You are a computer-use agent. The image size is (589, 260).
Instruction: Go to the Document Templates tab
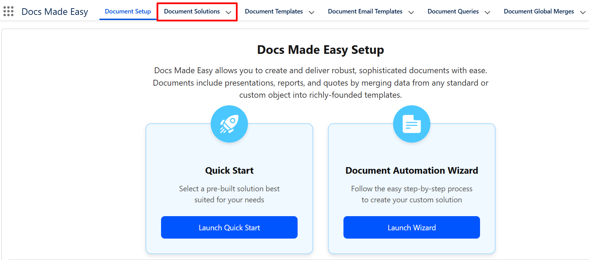[273, 11]
